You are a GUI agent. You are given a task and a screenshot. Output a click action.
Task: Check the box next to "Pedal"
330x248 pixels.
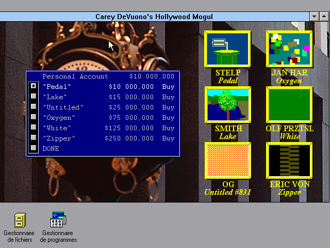point(34,86)
